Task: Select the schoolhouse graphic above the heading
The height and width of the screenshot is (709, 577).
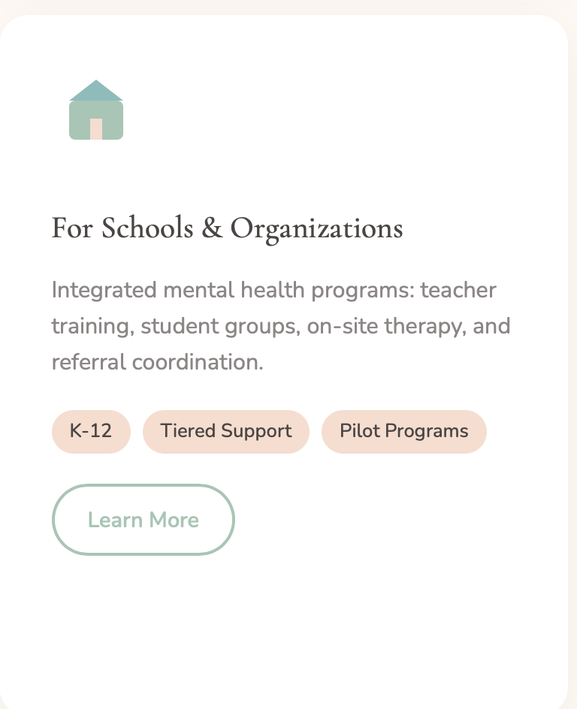Action: point(96,111)
